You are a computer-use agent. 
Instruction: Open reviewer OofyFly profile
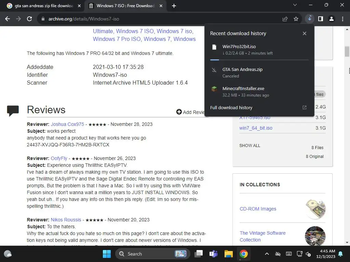tap(59, 158)
